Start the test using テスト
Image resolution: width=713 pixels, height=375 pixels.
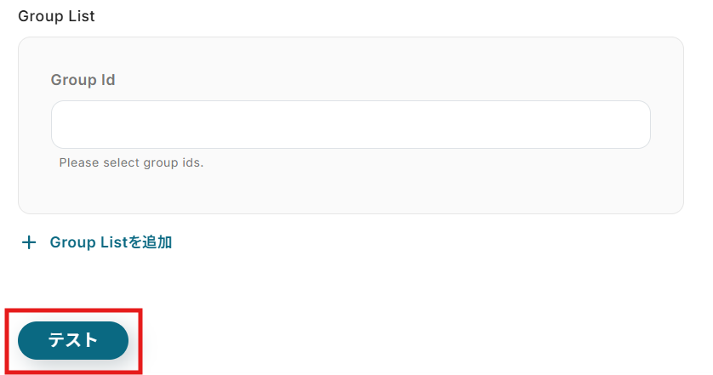click(73, 340)
